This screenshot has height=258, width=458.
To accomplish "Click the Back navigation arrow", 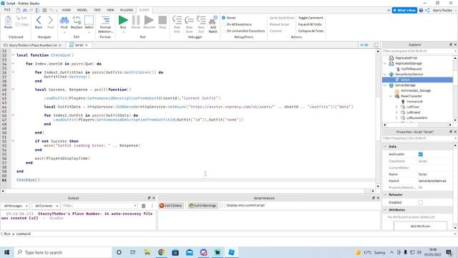I will pyautogui.click(x=39, y=20).
